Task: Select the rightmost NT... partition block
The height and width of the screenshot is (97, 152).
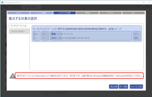Action: tap(137, 36)
